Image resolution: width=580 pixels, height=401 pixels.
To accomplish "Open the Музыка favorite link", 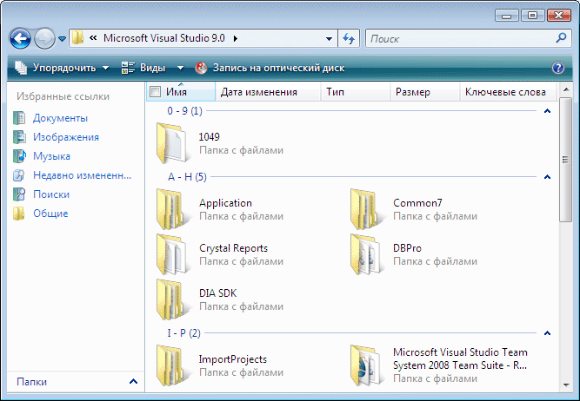I will pyautogui.click(x=51, y=156).
